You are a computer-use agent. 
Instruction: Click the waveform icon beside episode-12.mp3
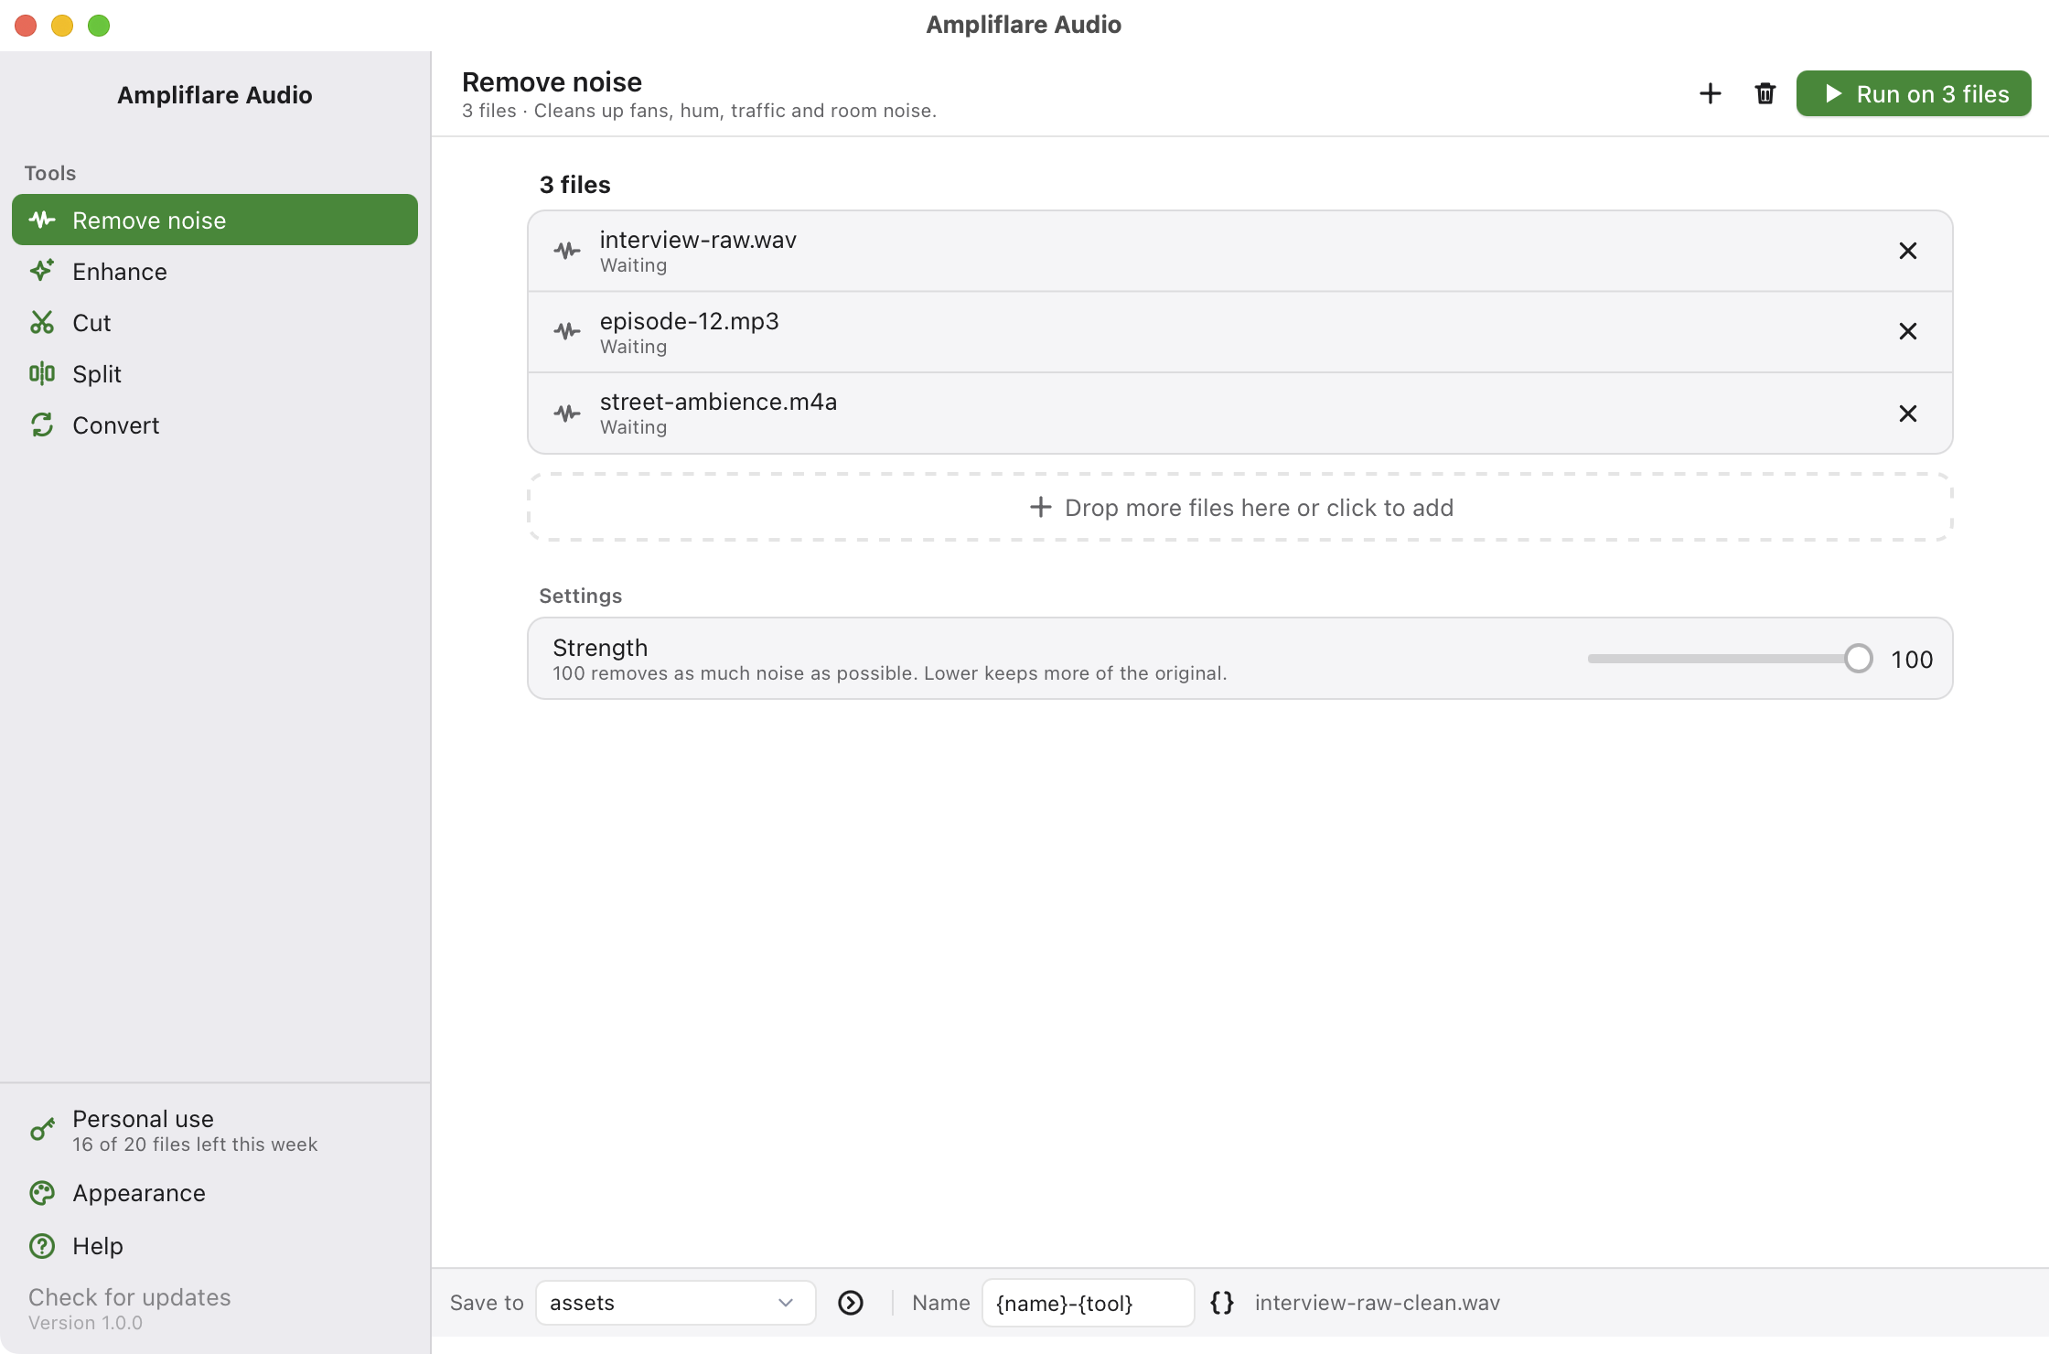(567, 331)
